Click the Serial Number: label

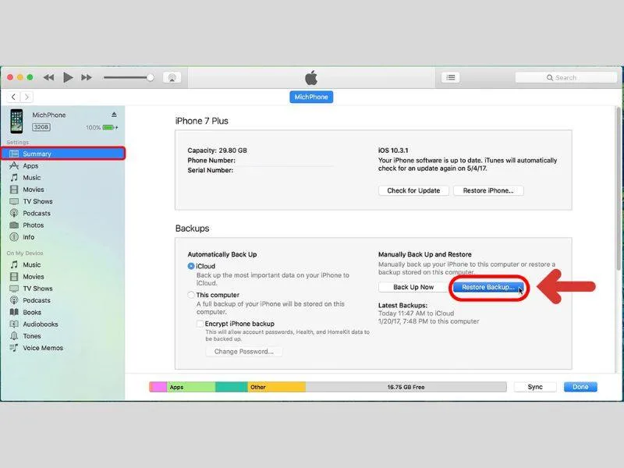point(211,170)
